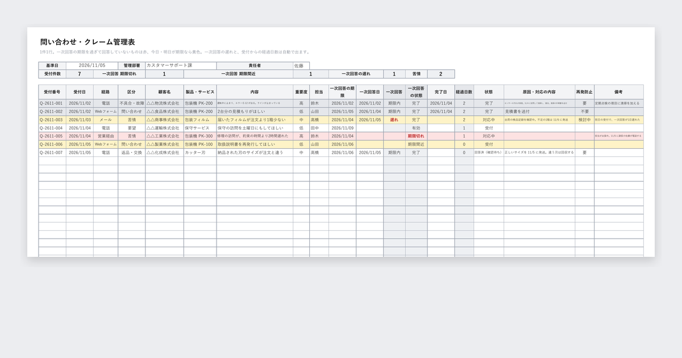Click the "再発防止" column header

(585, 91)
